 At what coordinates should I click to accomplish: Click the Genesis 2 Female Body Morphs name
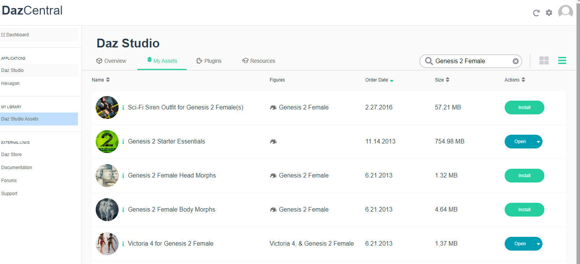point(171,210)
